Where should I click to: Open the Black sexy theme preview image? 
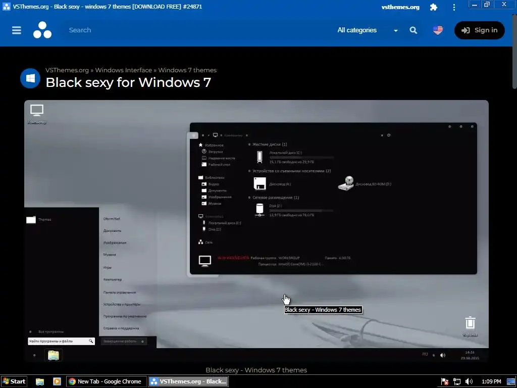(256, 231)
